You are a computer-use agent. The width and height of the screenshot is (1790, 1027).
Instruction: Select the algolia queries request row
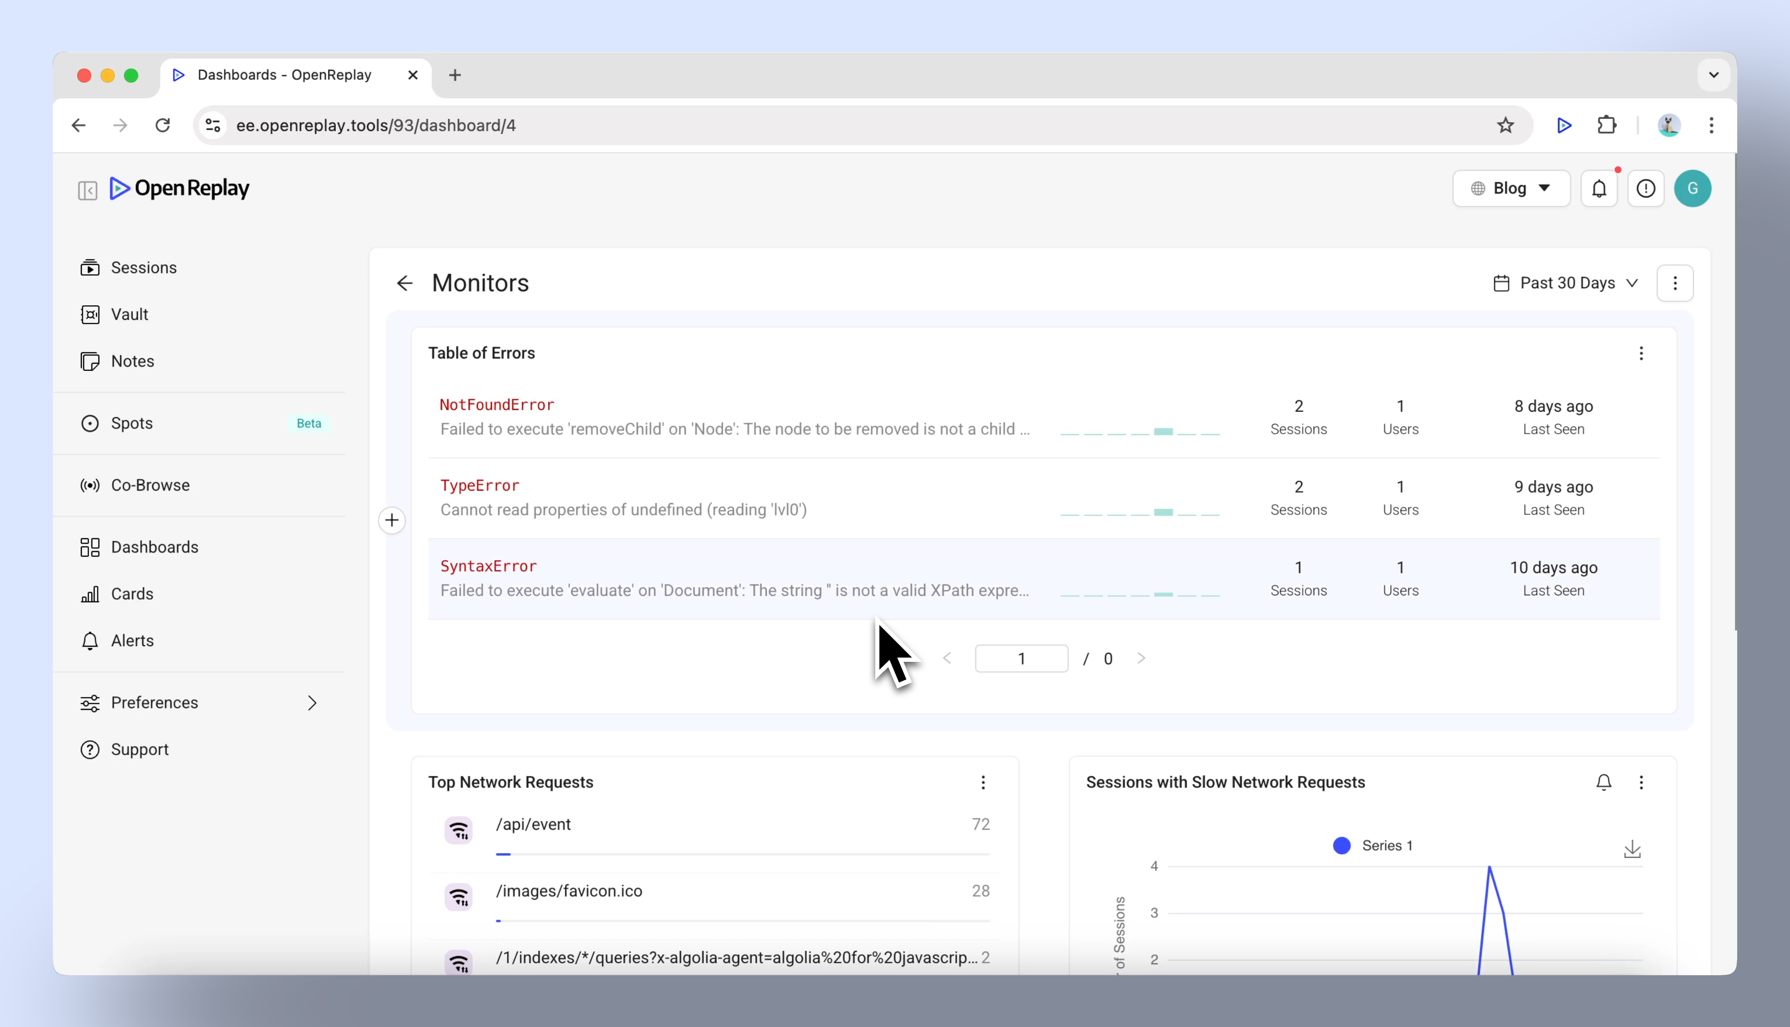click(x=715, y=958)
